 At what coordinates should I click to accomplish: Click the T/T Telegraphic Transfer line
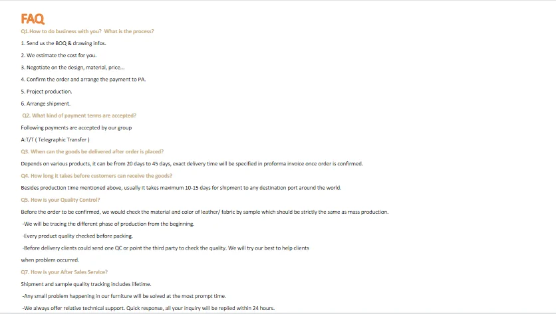(x=55, y=139)
